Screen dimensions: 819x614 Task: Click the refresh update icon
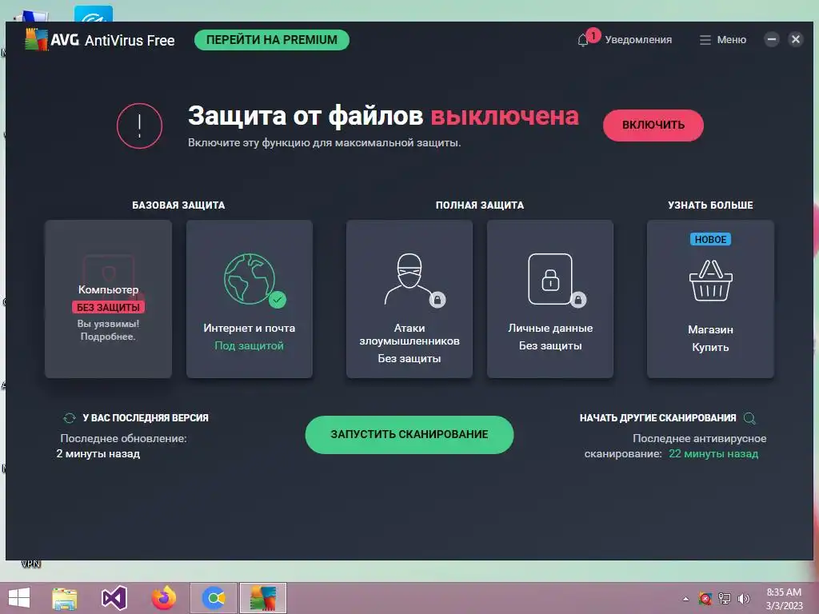[x=70, y=417]
